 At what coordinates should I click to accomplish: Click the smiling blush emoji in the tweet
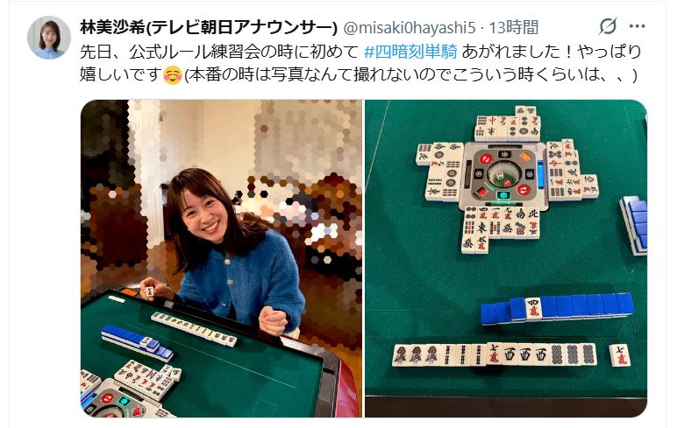click(173, 76)
